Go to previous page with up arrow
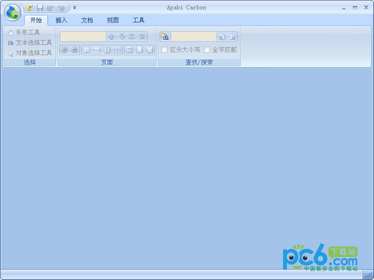374x280 pixels. [112, 37]
